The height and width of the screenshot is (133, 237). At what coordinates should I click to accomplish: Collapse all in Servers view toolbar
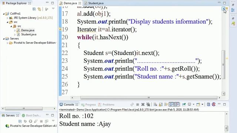pos(20,121)
